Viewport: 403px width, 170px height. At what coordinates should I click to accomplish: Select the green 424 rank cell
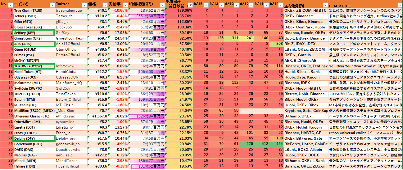276,144
